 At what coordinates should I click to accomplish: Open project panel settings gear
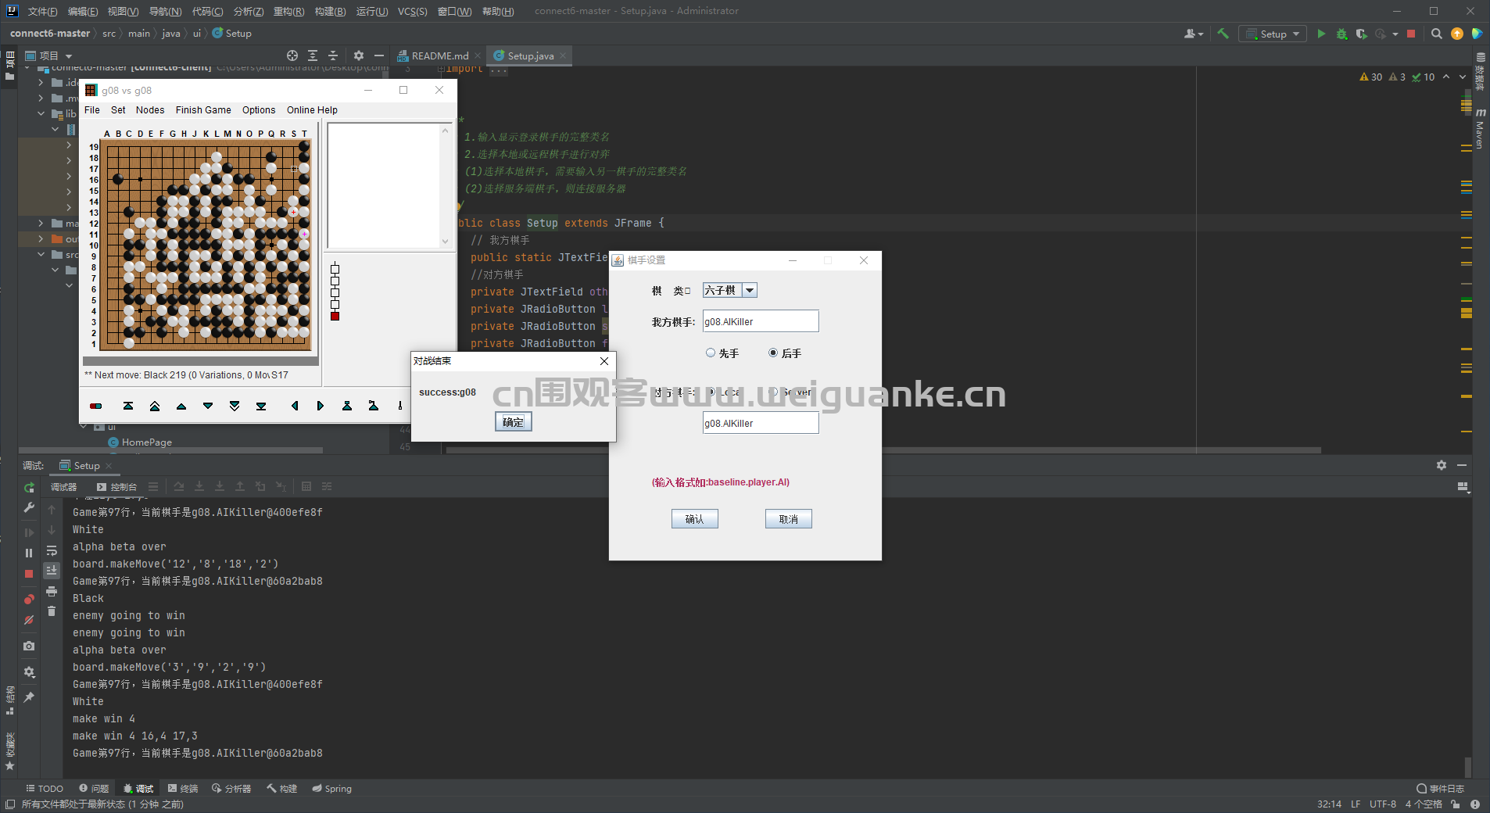[x=359, y=56]
